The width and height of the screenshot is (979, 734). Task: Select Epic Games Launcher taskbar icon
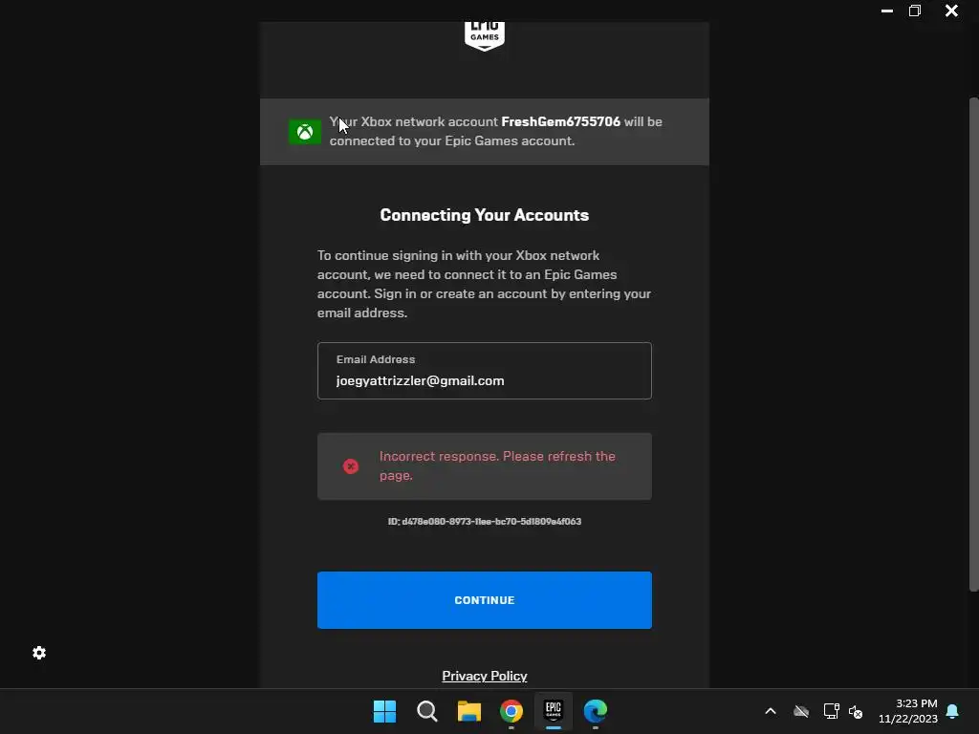[x=554, y=711]
